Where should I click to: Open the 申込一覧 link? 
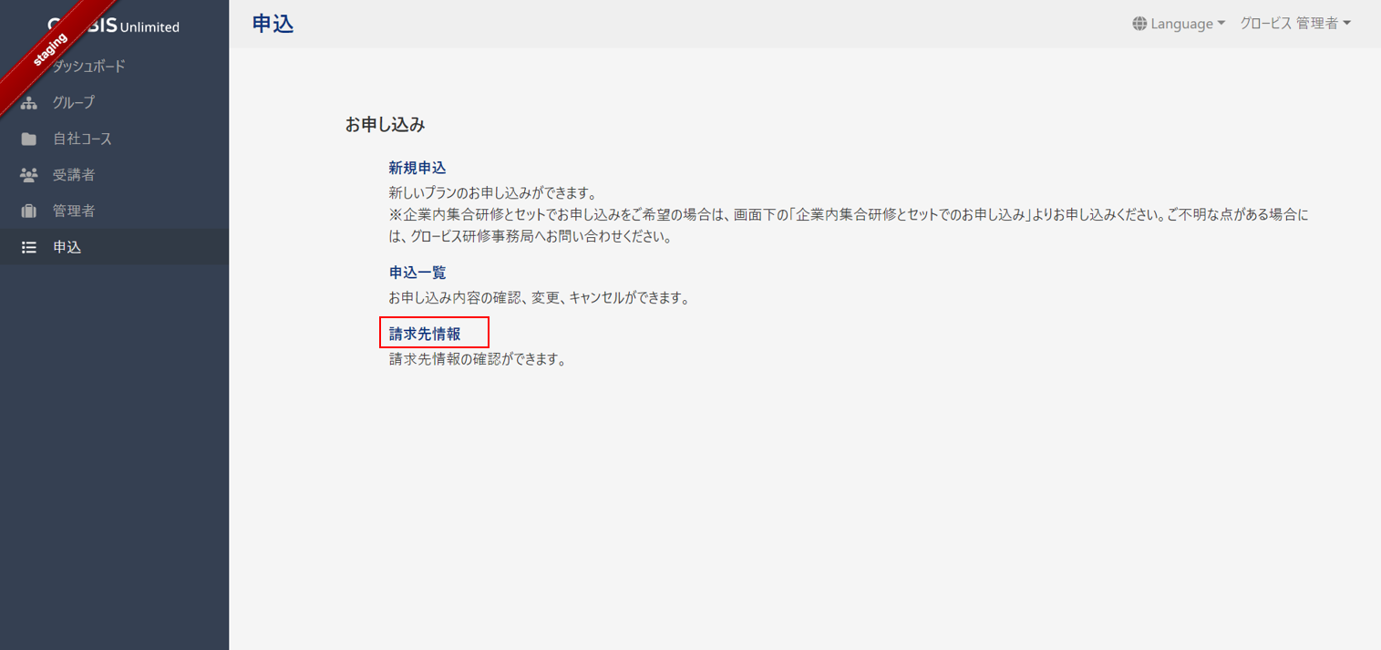[417, 273]
